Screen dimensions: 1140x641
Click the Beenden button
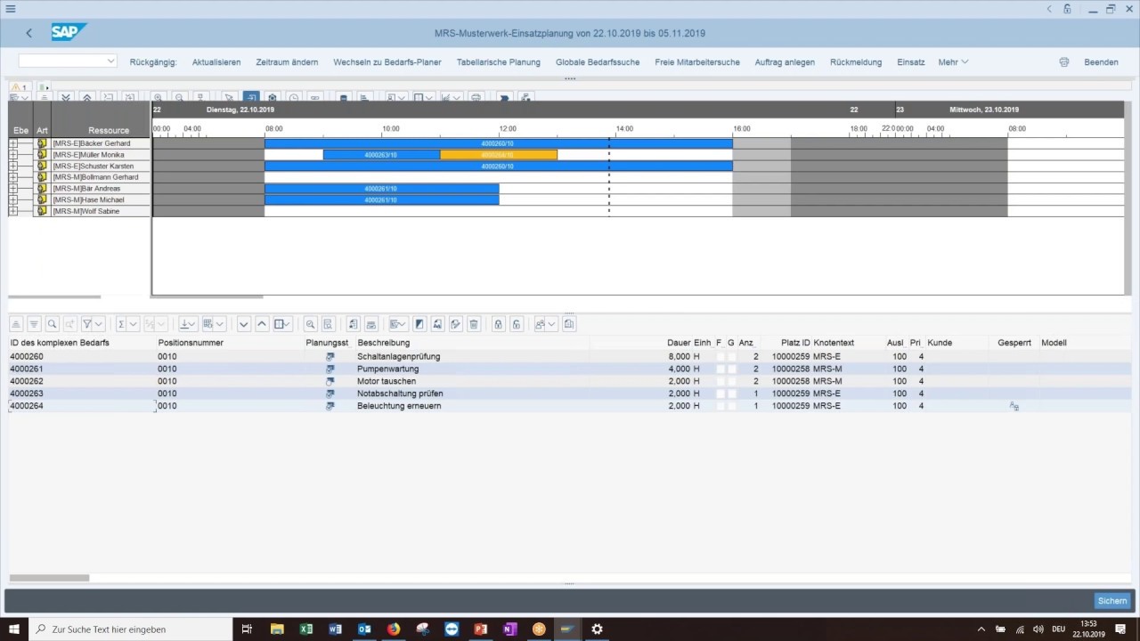coord(1101,62)
